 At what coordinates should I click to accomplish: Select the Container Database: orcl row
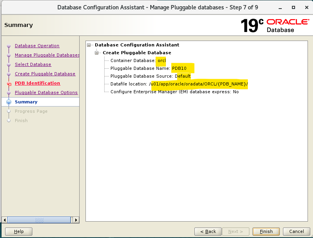point(138,60)
